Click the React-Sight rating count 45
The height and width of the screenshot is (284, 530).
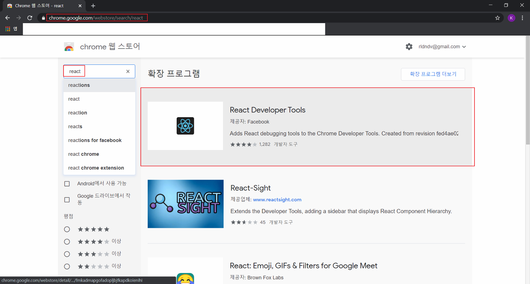263,222
